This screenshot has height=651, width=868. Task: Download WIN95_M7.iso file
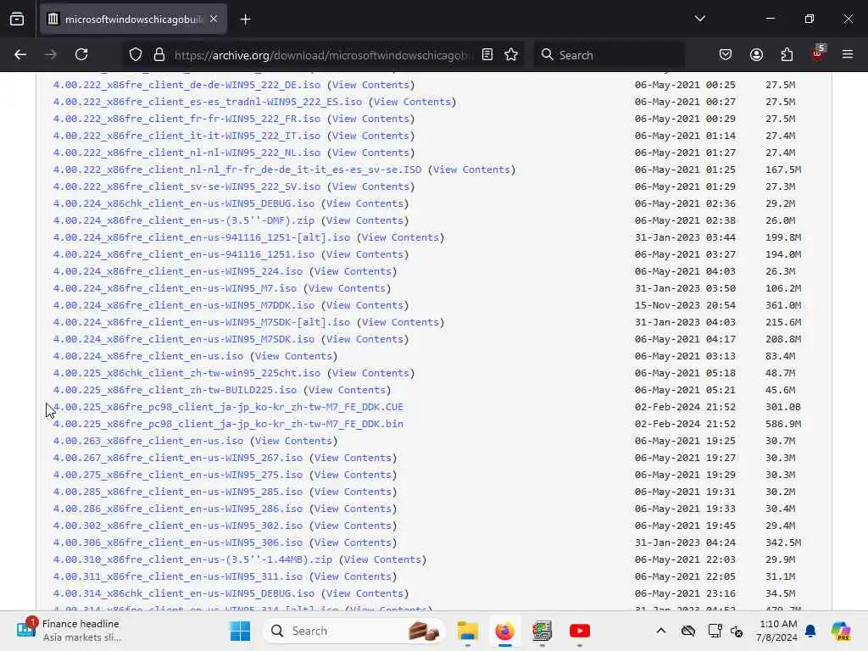pos(175,288)
